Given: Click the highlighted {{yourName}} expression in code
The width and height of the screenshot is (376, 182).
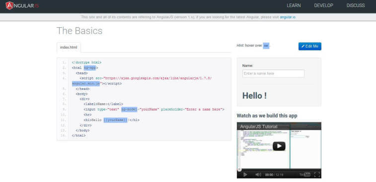Looking at the screenshot, I should tap(115, 120).
